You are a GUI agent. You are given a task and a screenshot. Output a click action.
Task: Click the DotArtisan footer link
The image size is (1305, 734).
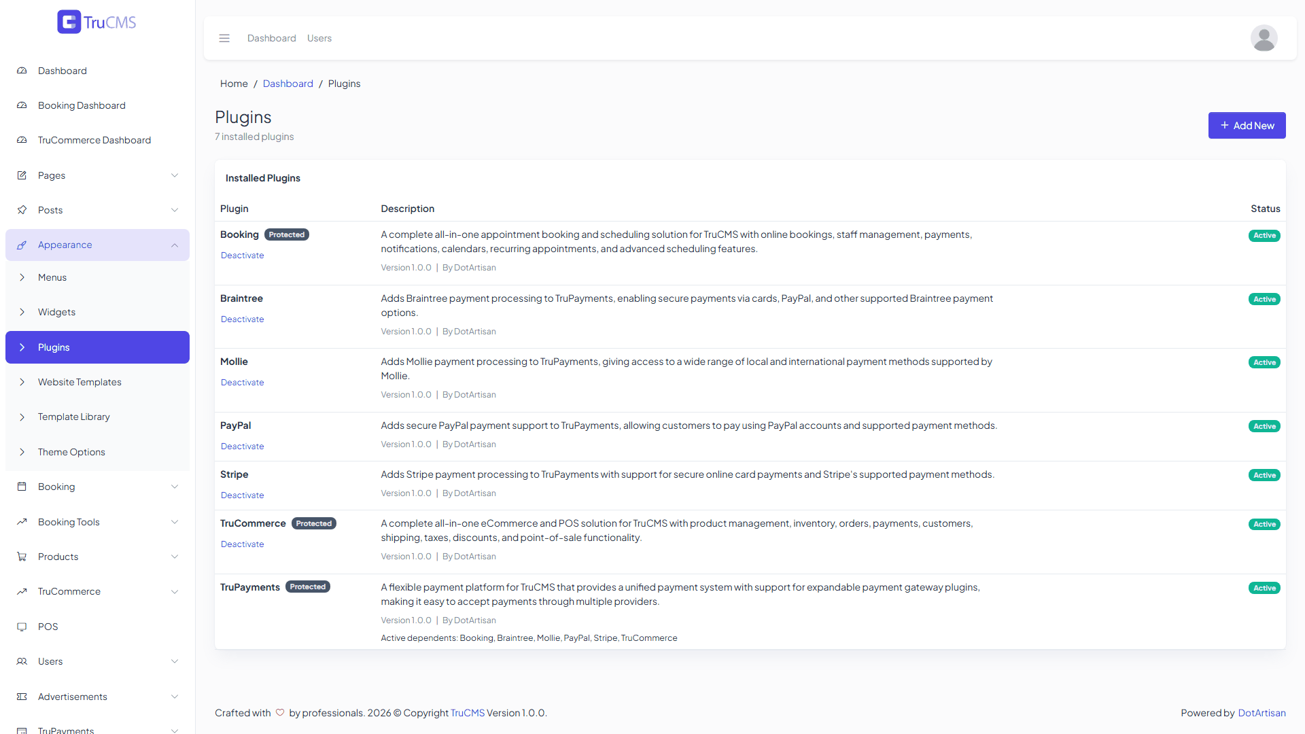pos(1261,713)
